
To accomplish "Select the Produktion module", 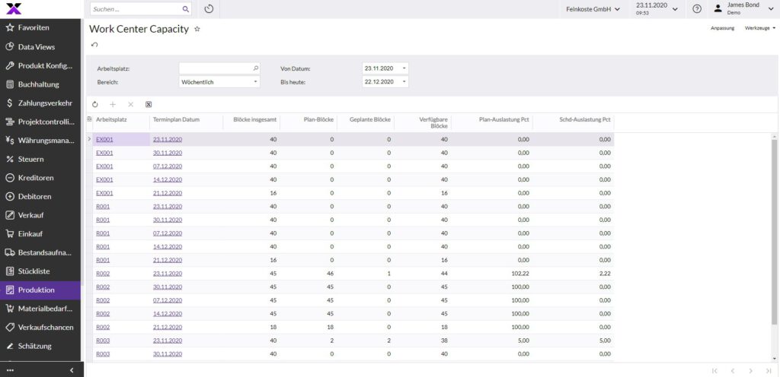I will pyautogui.click(x=40, y=290).
